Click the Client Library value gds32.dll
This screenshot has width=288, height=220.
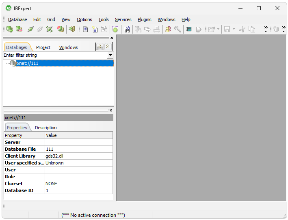click(x=79, y=156)
